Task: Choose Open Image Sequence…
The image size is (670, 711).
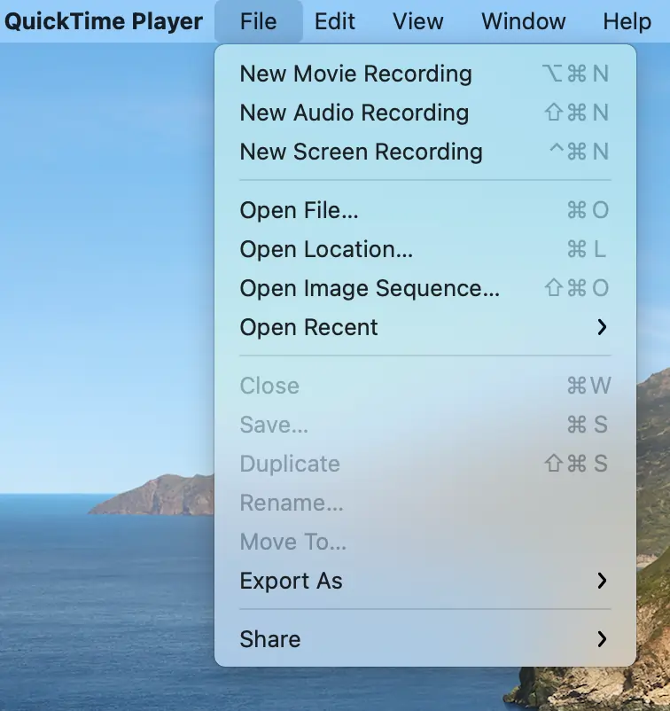Action: click(425, 288)
